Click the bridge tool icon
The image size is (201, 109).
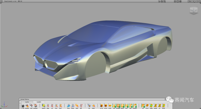point(151,106)
